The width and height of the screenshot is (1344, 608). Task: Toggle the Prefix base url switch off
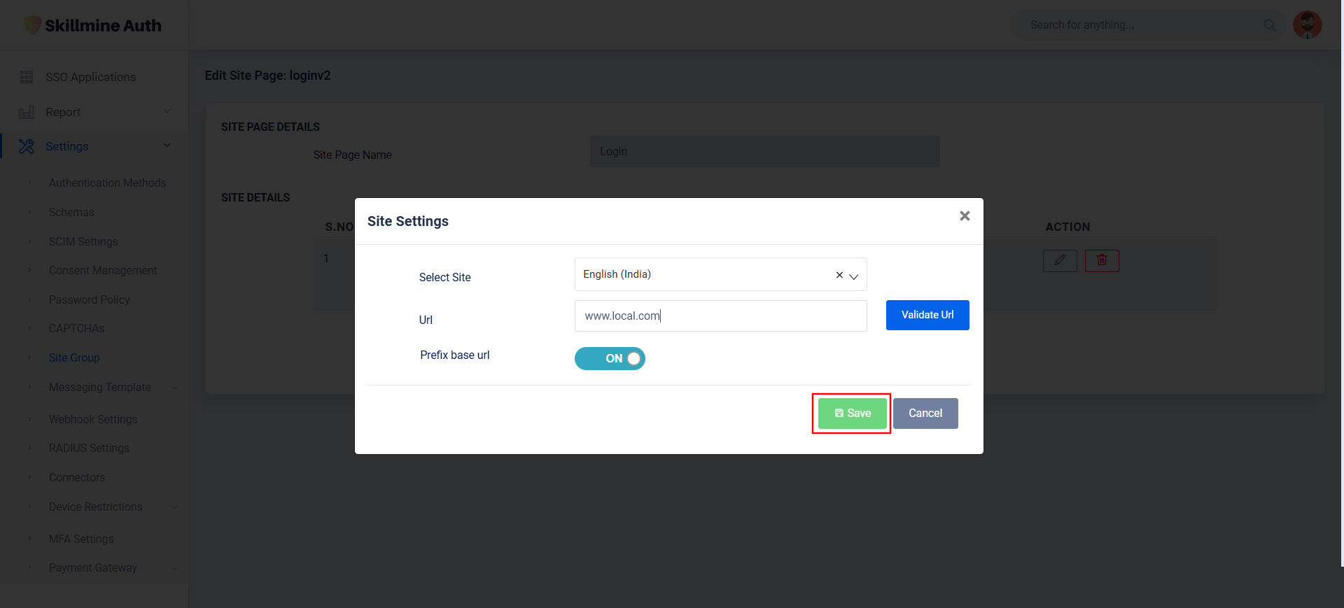(609, 358)
